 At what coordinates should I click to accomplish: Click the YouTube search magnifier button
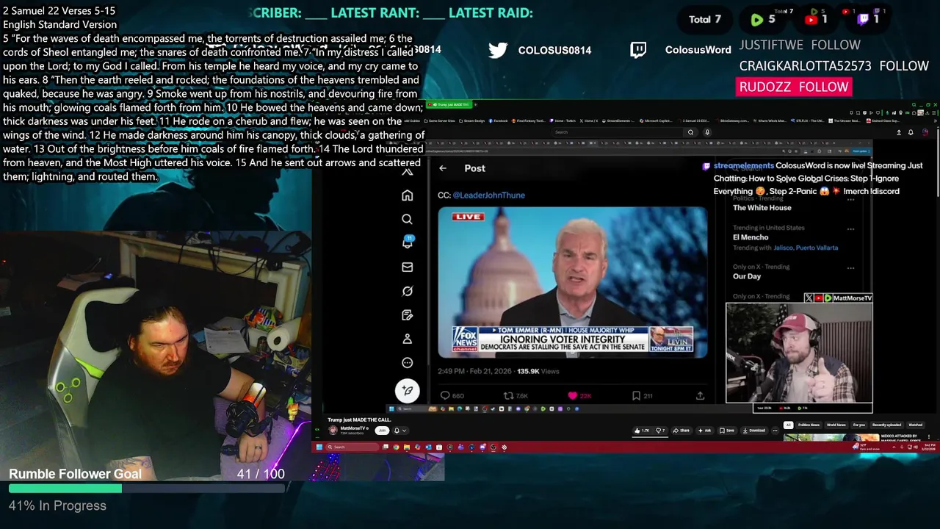click(x=690, y=132)
